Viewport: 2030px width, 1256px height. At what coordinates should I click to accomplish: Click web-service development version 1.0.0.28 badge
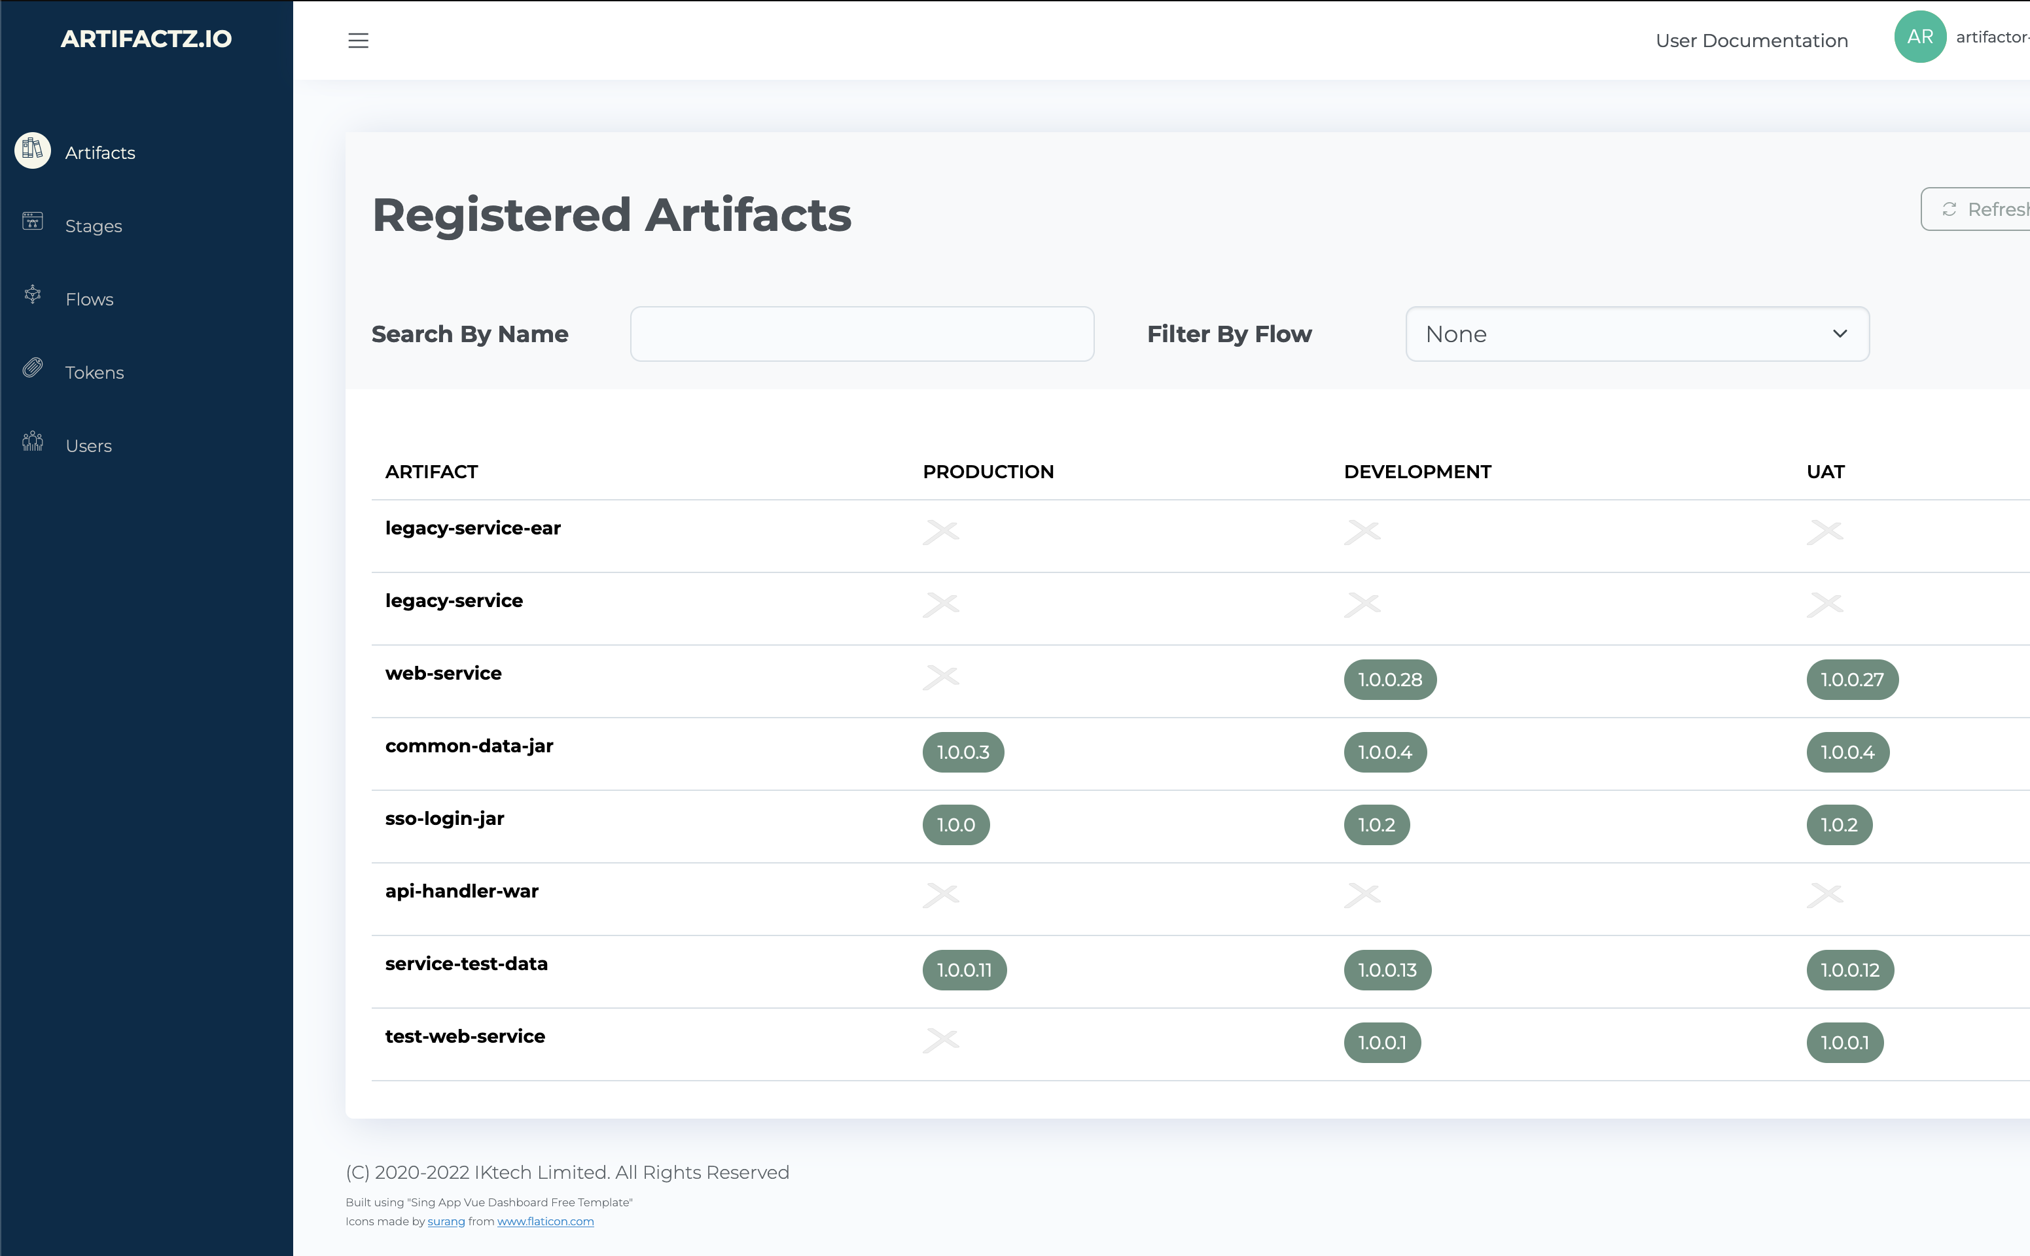[1389, 680]
